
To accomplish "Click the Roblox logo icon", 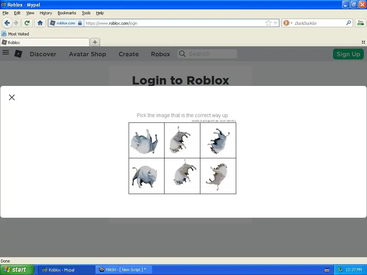I will (x=18, y=54).
